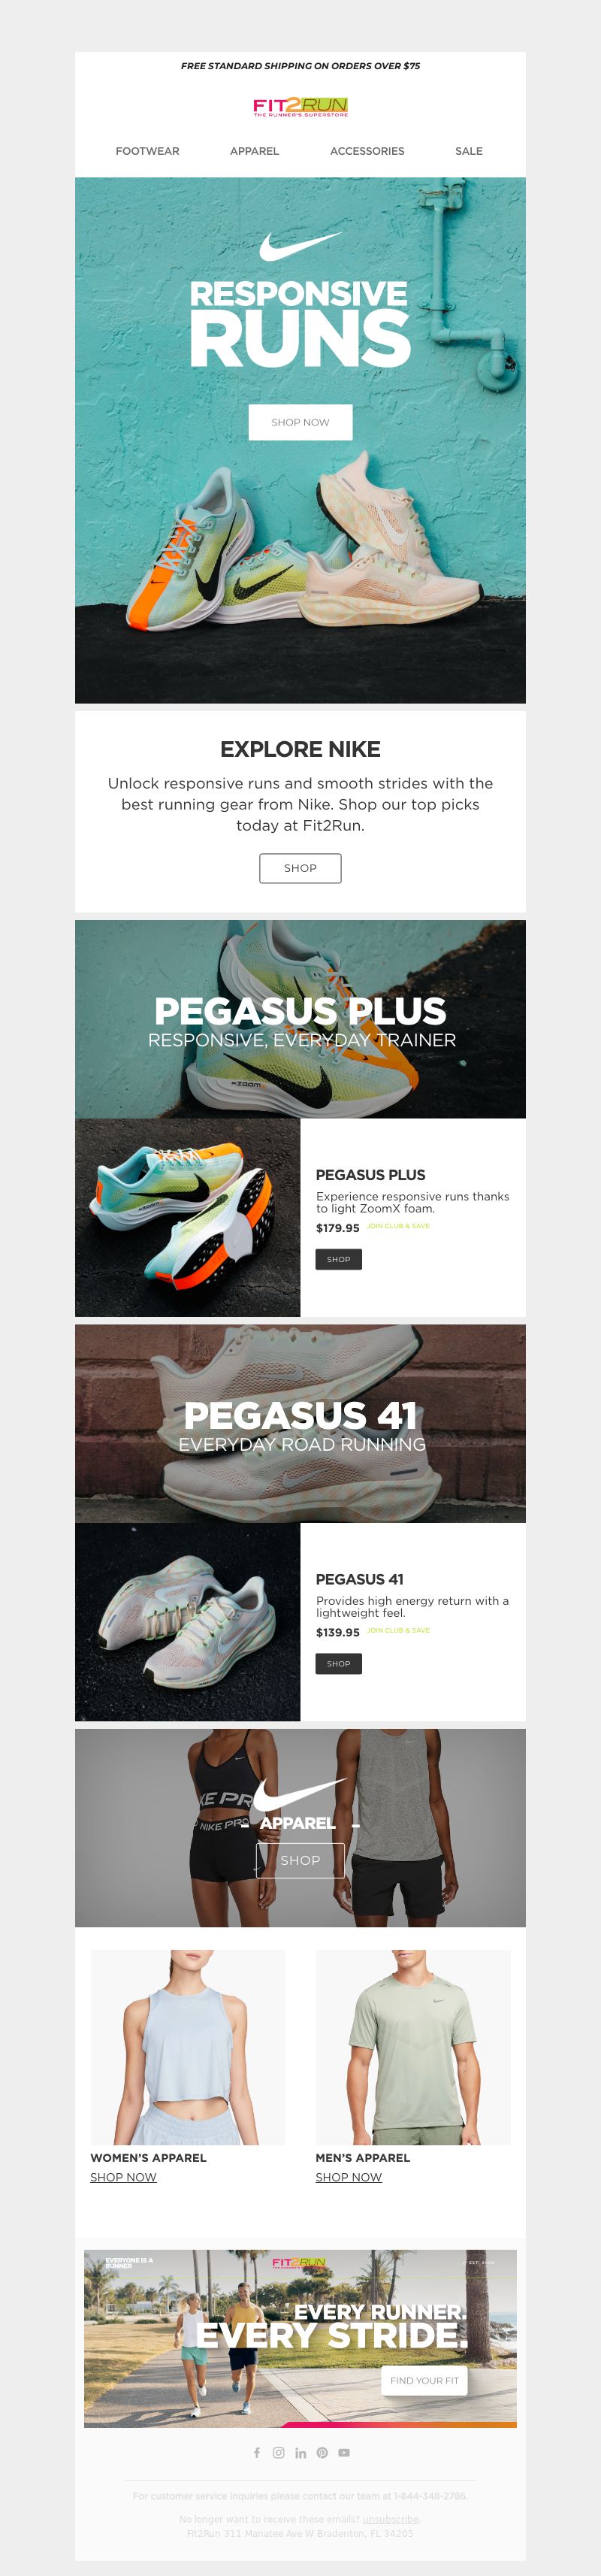601x2576 pixels.
Task: Open the Apparel navigation item
Action: coord(255,151)
